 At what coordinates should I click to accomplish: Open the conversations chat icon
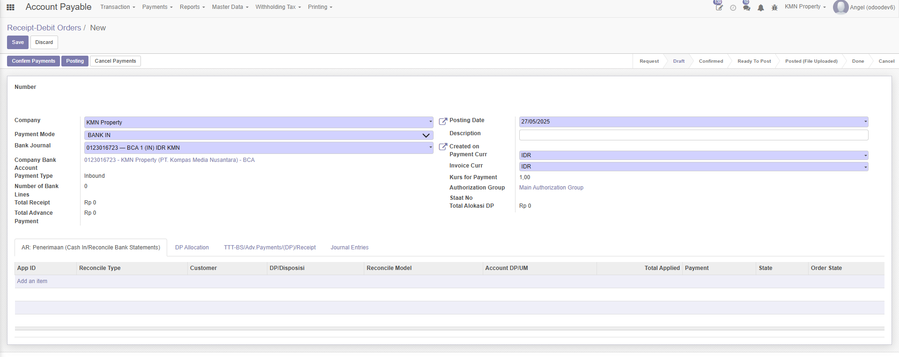tap(747, 7)
